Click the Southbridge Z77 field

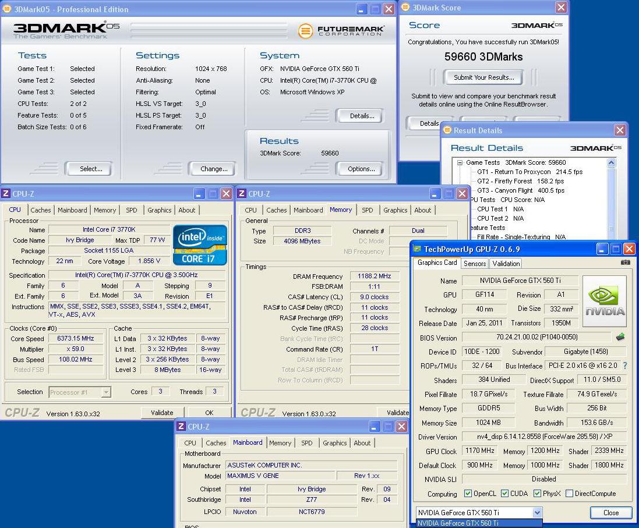coord(312,499)
